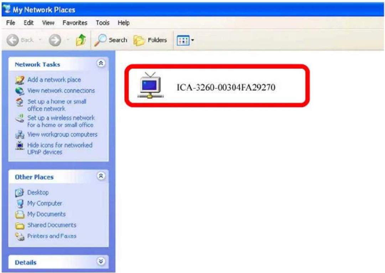This screenshot has width=385, height=273.
Task: Open the Help menu
Action: [x=124, y=23]
